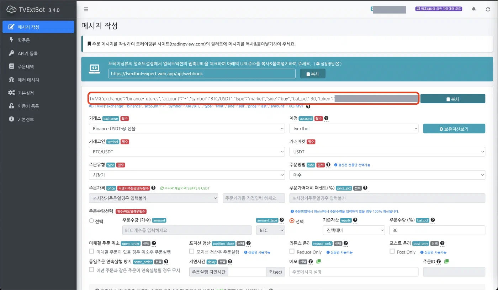Refresh the 마지막 체결가격 last price
The width and height of the screenshot is (498, 290).
click(x=162, y=188)
